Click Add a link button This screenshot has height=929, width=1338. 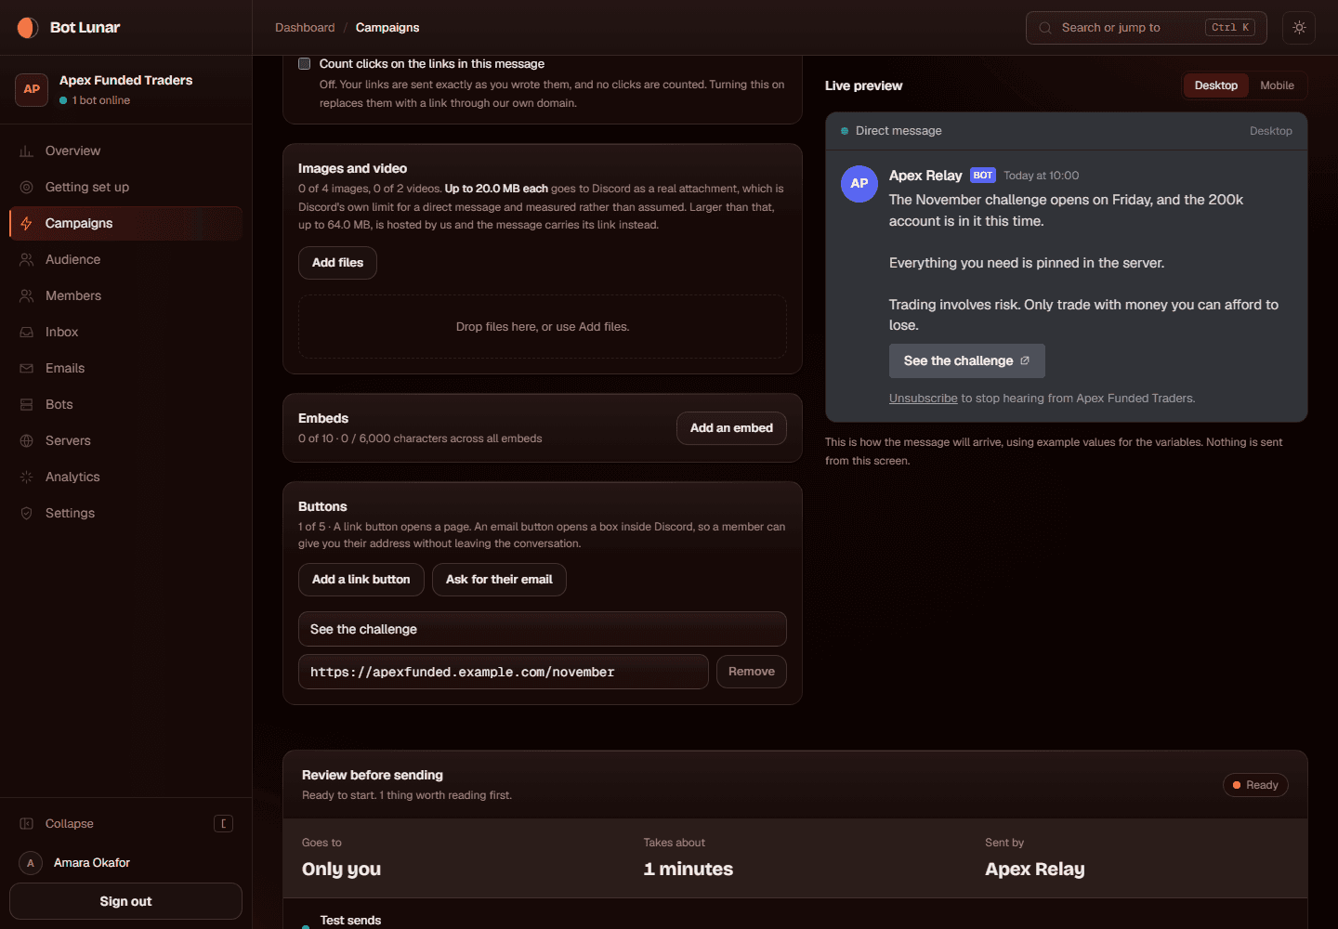coord(361,580)
